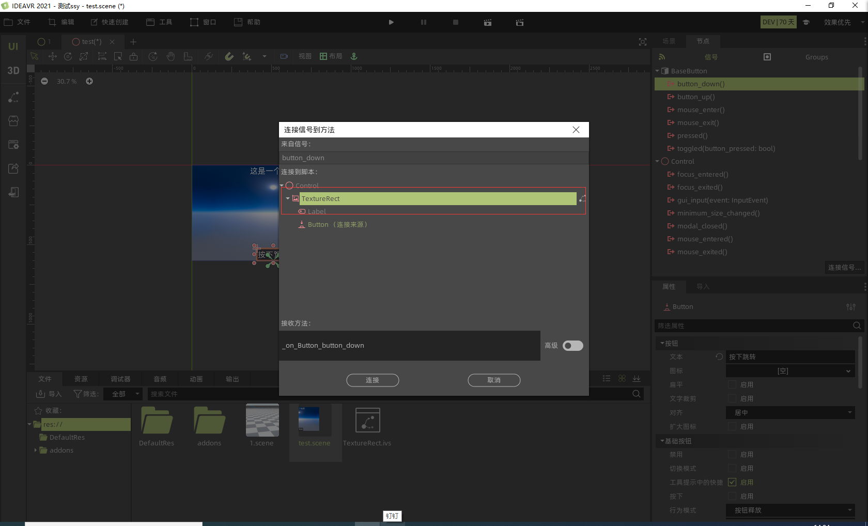Select the arrow select tool in viewport toolbar
This screenshot has width=868, height=526.
35,56
